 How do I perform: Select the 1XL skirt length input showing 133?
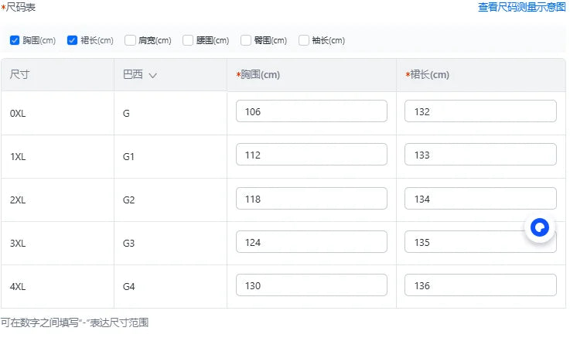(480, 155)
